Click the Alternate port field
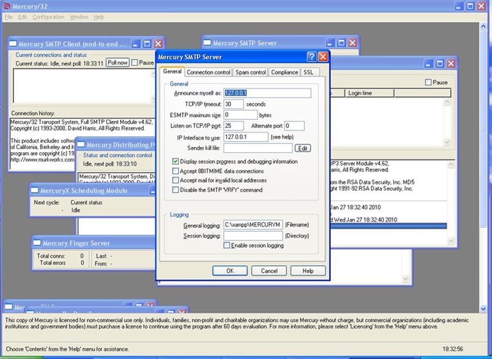Viewport: 492px width, 359px height. point(295,126)
